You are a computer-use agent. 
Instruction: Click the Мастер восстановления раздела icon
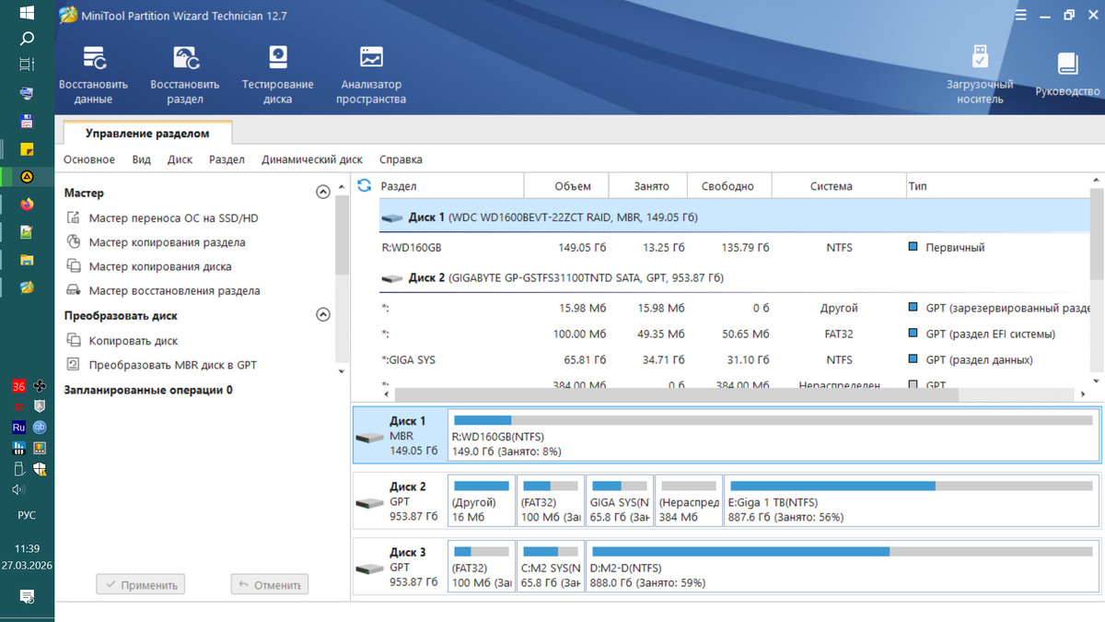[x=73, y=290]
